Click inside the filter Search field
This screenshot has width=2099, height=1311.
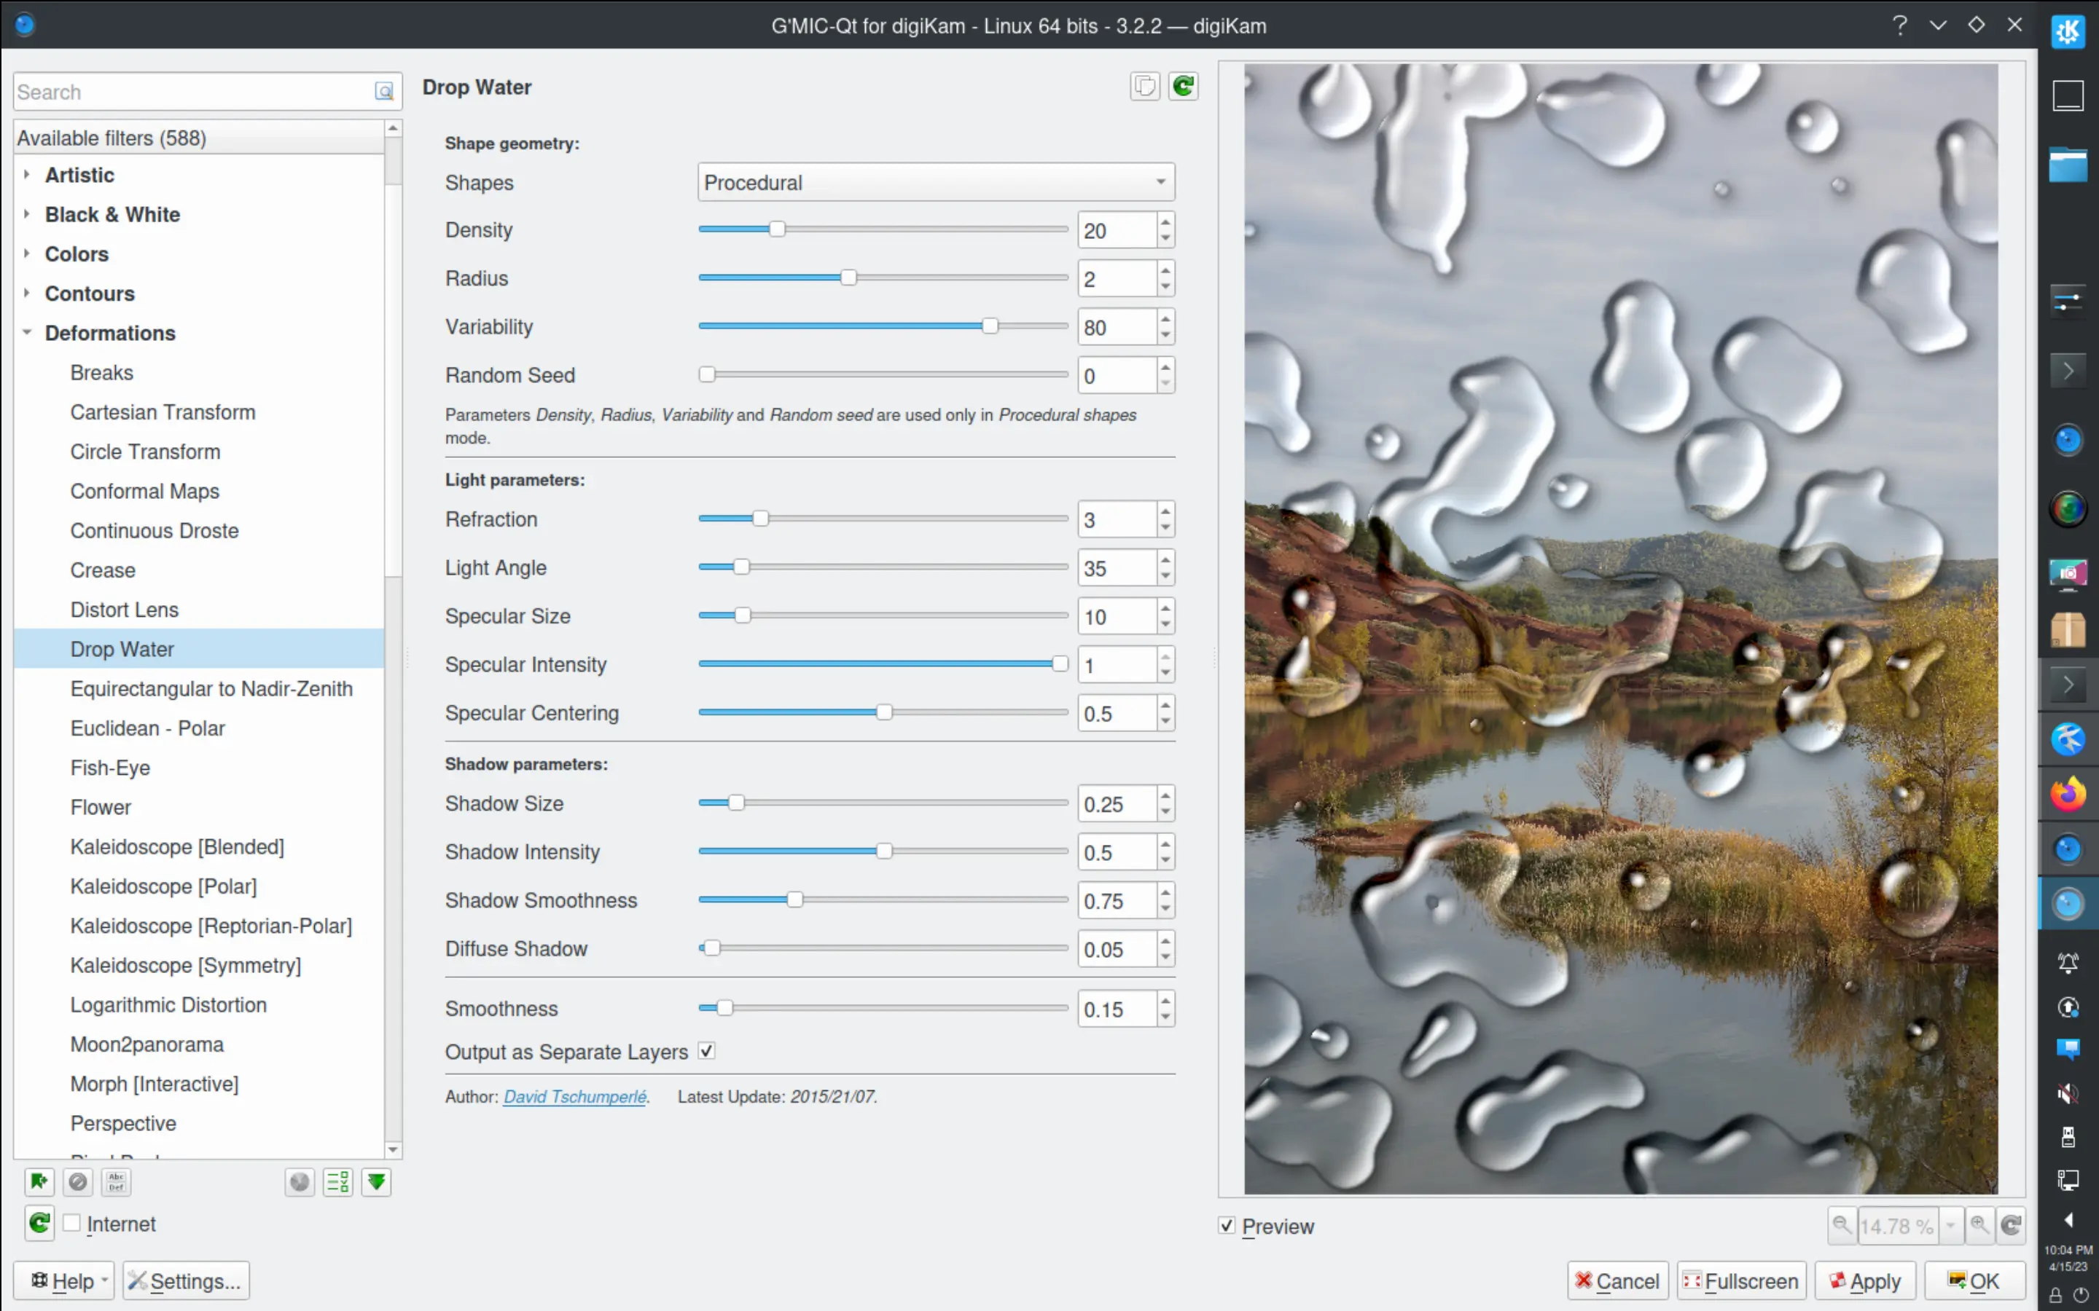(x=191, y=91)
